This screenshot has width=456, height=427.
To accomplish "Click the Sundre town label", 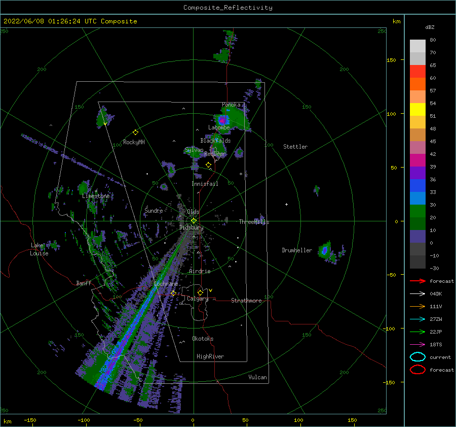I will click(x=154, y=210).
